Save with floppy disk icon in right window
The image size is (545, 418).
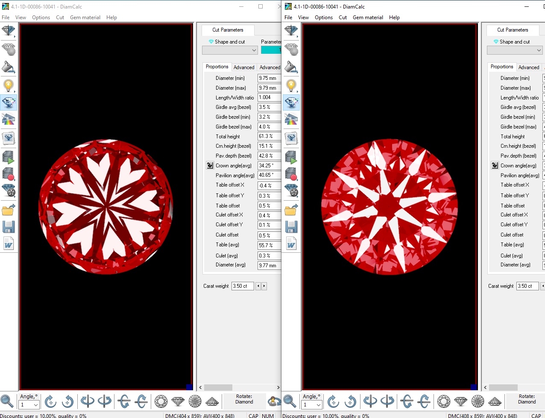[x=291, y=226]
